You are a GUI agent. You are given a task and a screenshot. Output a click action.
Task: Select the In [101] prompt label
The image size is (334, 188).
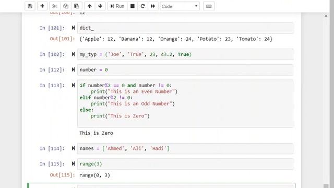52,28
